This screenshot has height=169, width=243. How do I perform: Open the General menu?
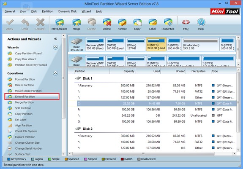[x=10, y=11]
